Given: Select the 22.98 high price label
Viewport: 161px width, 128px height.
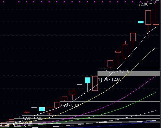Looking at the screenshot, I should click(144, 4).
